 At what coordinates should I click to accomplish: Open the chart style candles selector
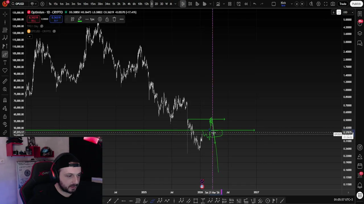coord(183,4)
